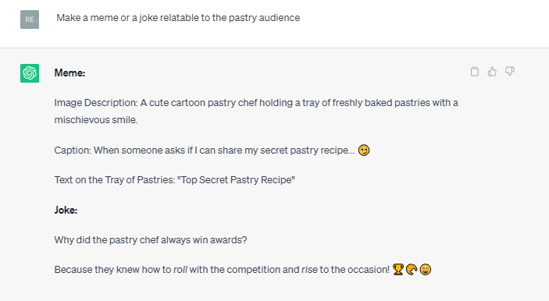Click the Caption line about secret recipe
Viewport: 549px width, 301px height.
tap(212, 150)
